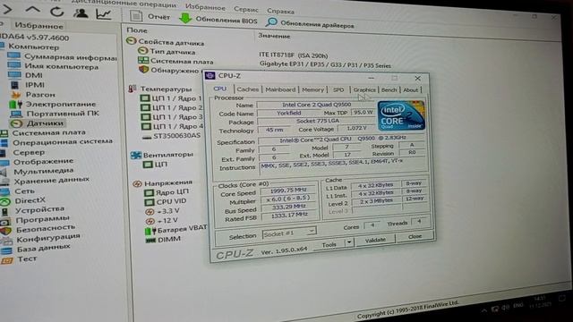Switch to Memory tab in CPU-Z

312,89
